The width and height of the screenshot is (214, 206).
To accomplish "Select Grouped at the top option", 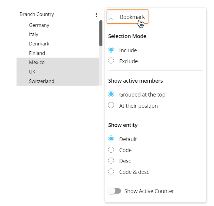I will click(x=111, y=94).
